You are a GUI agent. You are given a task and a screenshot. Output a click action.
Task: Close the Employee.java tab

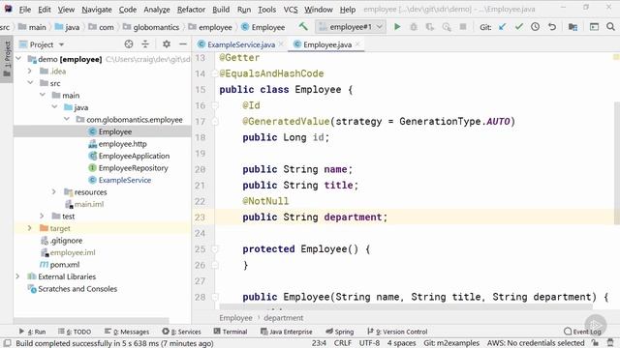coord(357,44)
